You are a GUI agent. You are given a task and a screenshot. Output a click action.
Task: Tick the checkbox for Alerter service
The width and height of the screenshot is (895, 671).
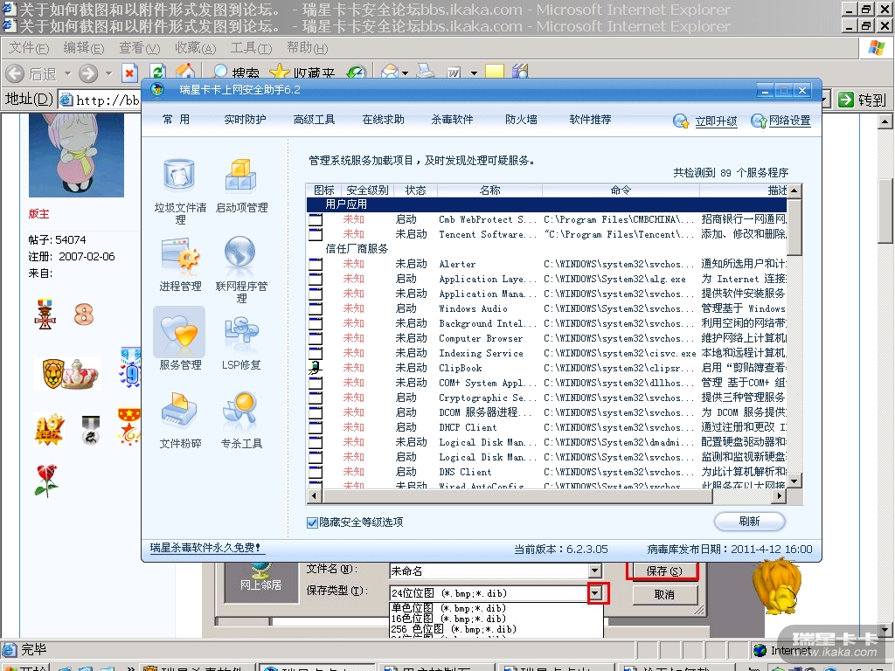[x=316, y=265]
